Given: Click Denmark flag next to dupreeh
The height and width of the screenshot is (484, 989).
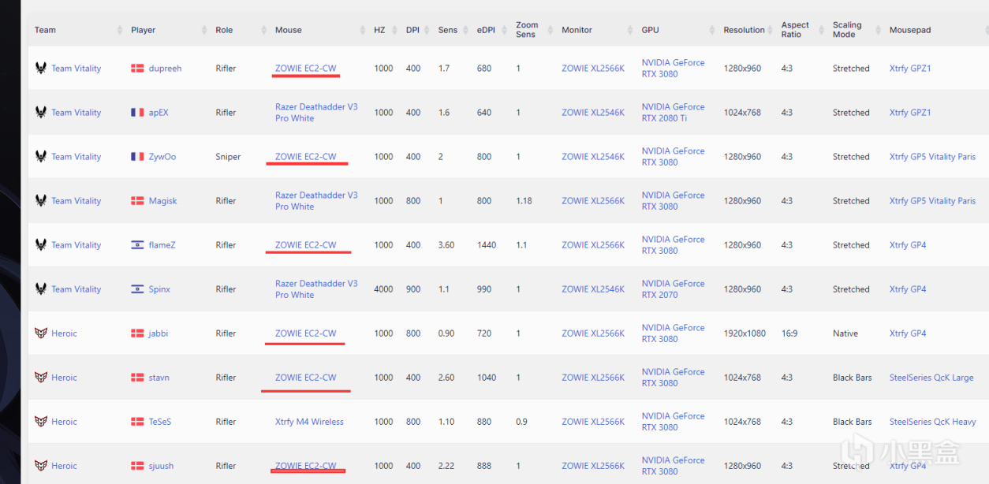Looking at the screenshot, I should [137, 69].
